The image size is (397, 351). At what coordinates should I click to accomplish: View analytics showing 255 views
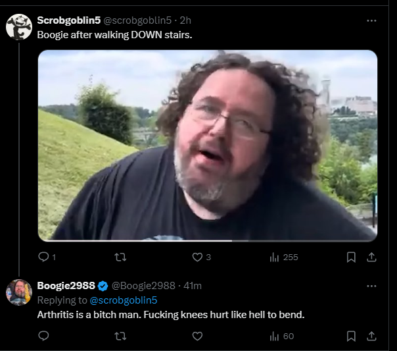[284, 257]
